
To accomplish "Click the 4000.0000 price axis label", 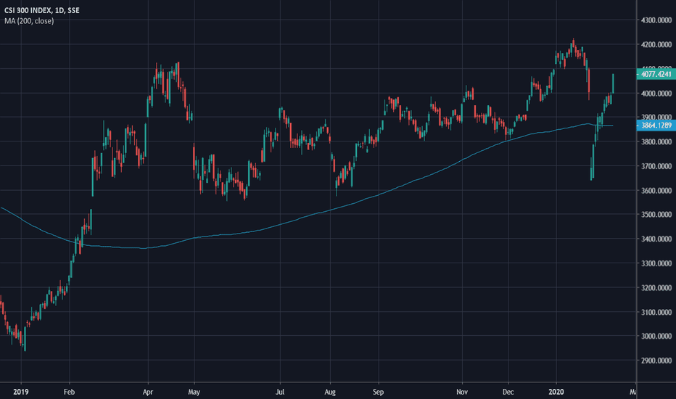I will click(656, 93).
